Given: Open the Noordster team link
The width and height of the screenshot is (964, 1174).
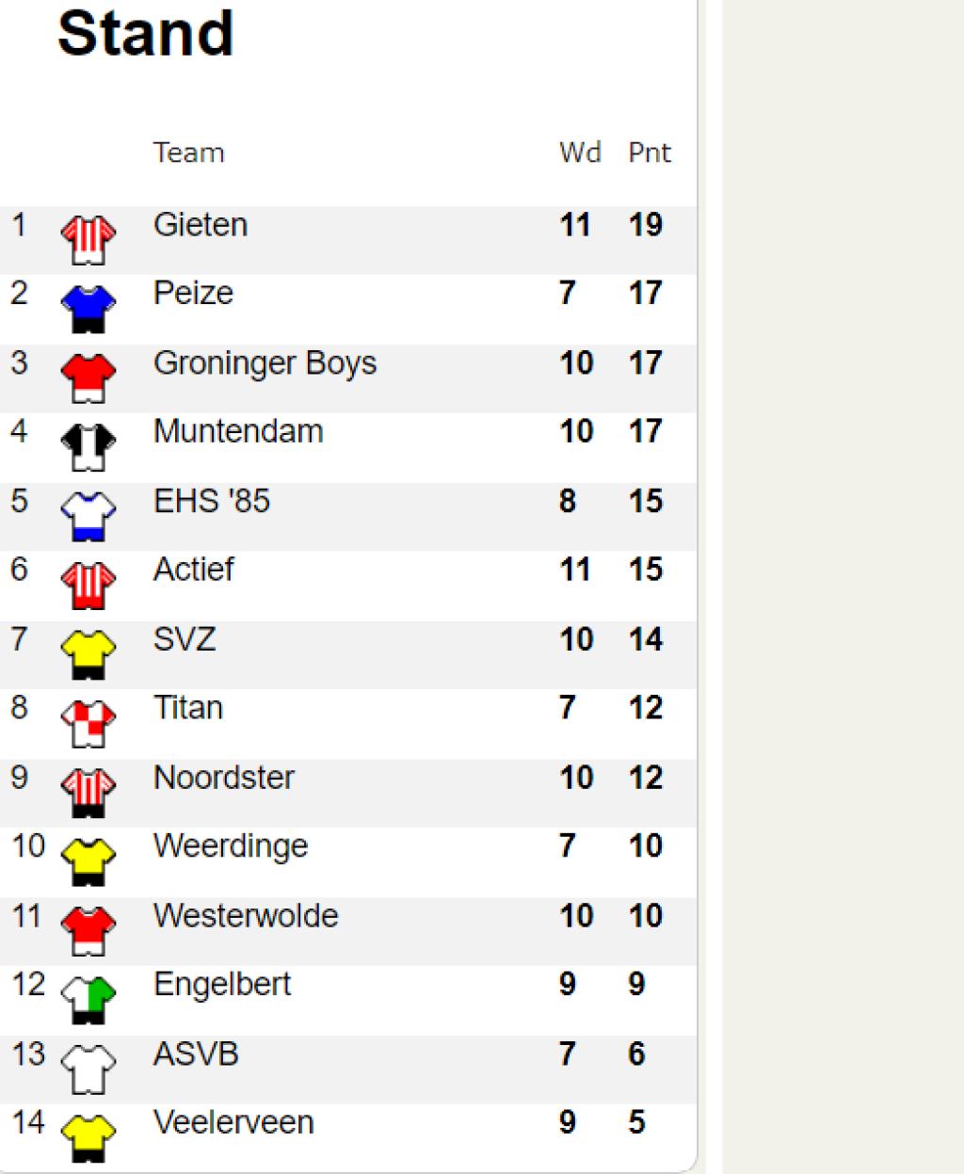Looking at the screenshot, I should [x=224, y=778].
